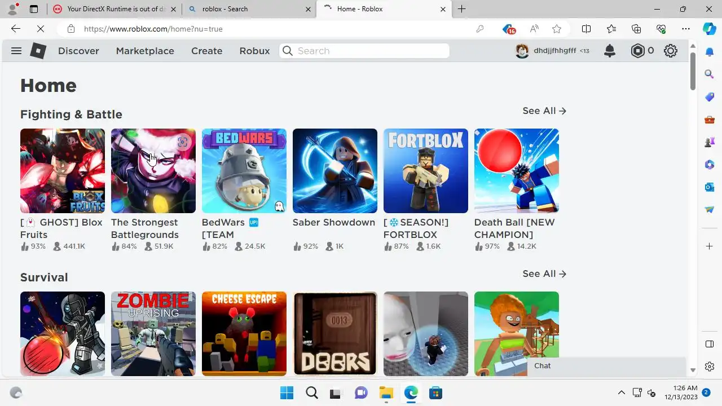Open the sidebar Outlook icon
This screenshot has width=722, height=406.
click(x=710, y=187)
